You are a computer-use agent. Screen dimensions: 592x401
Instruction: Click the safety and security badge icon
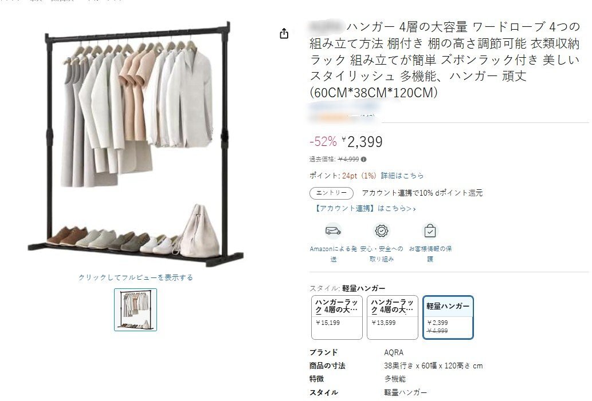(381, 231)
